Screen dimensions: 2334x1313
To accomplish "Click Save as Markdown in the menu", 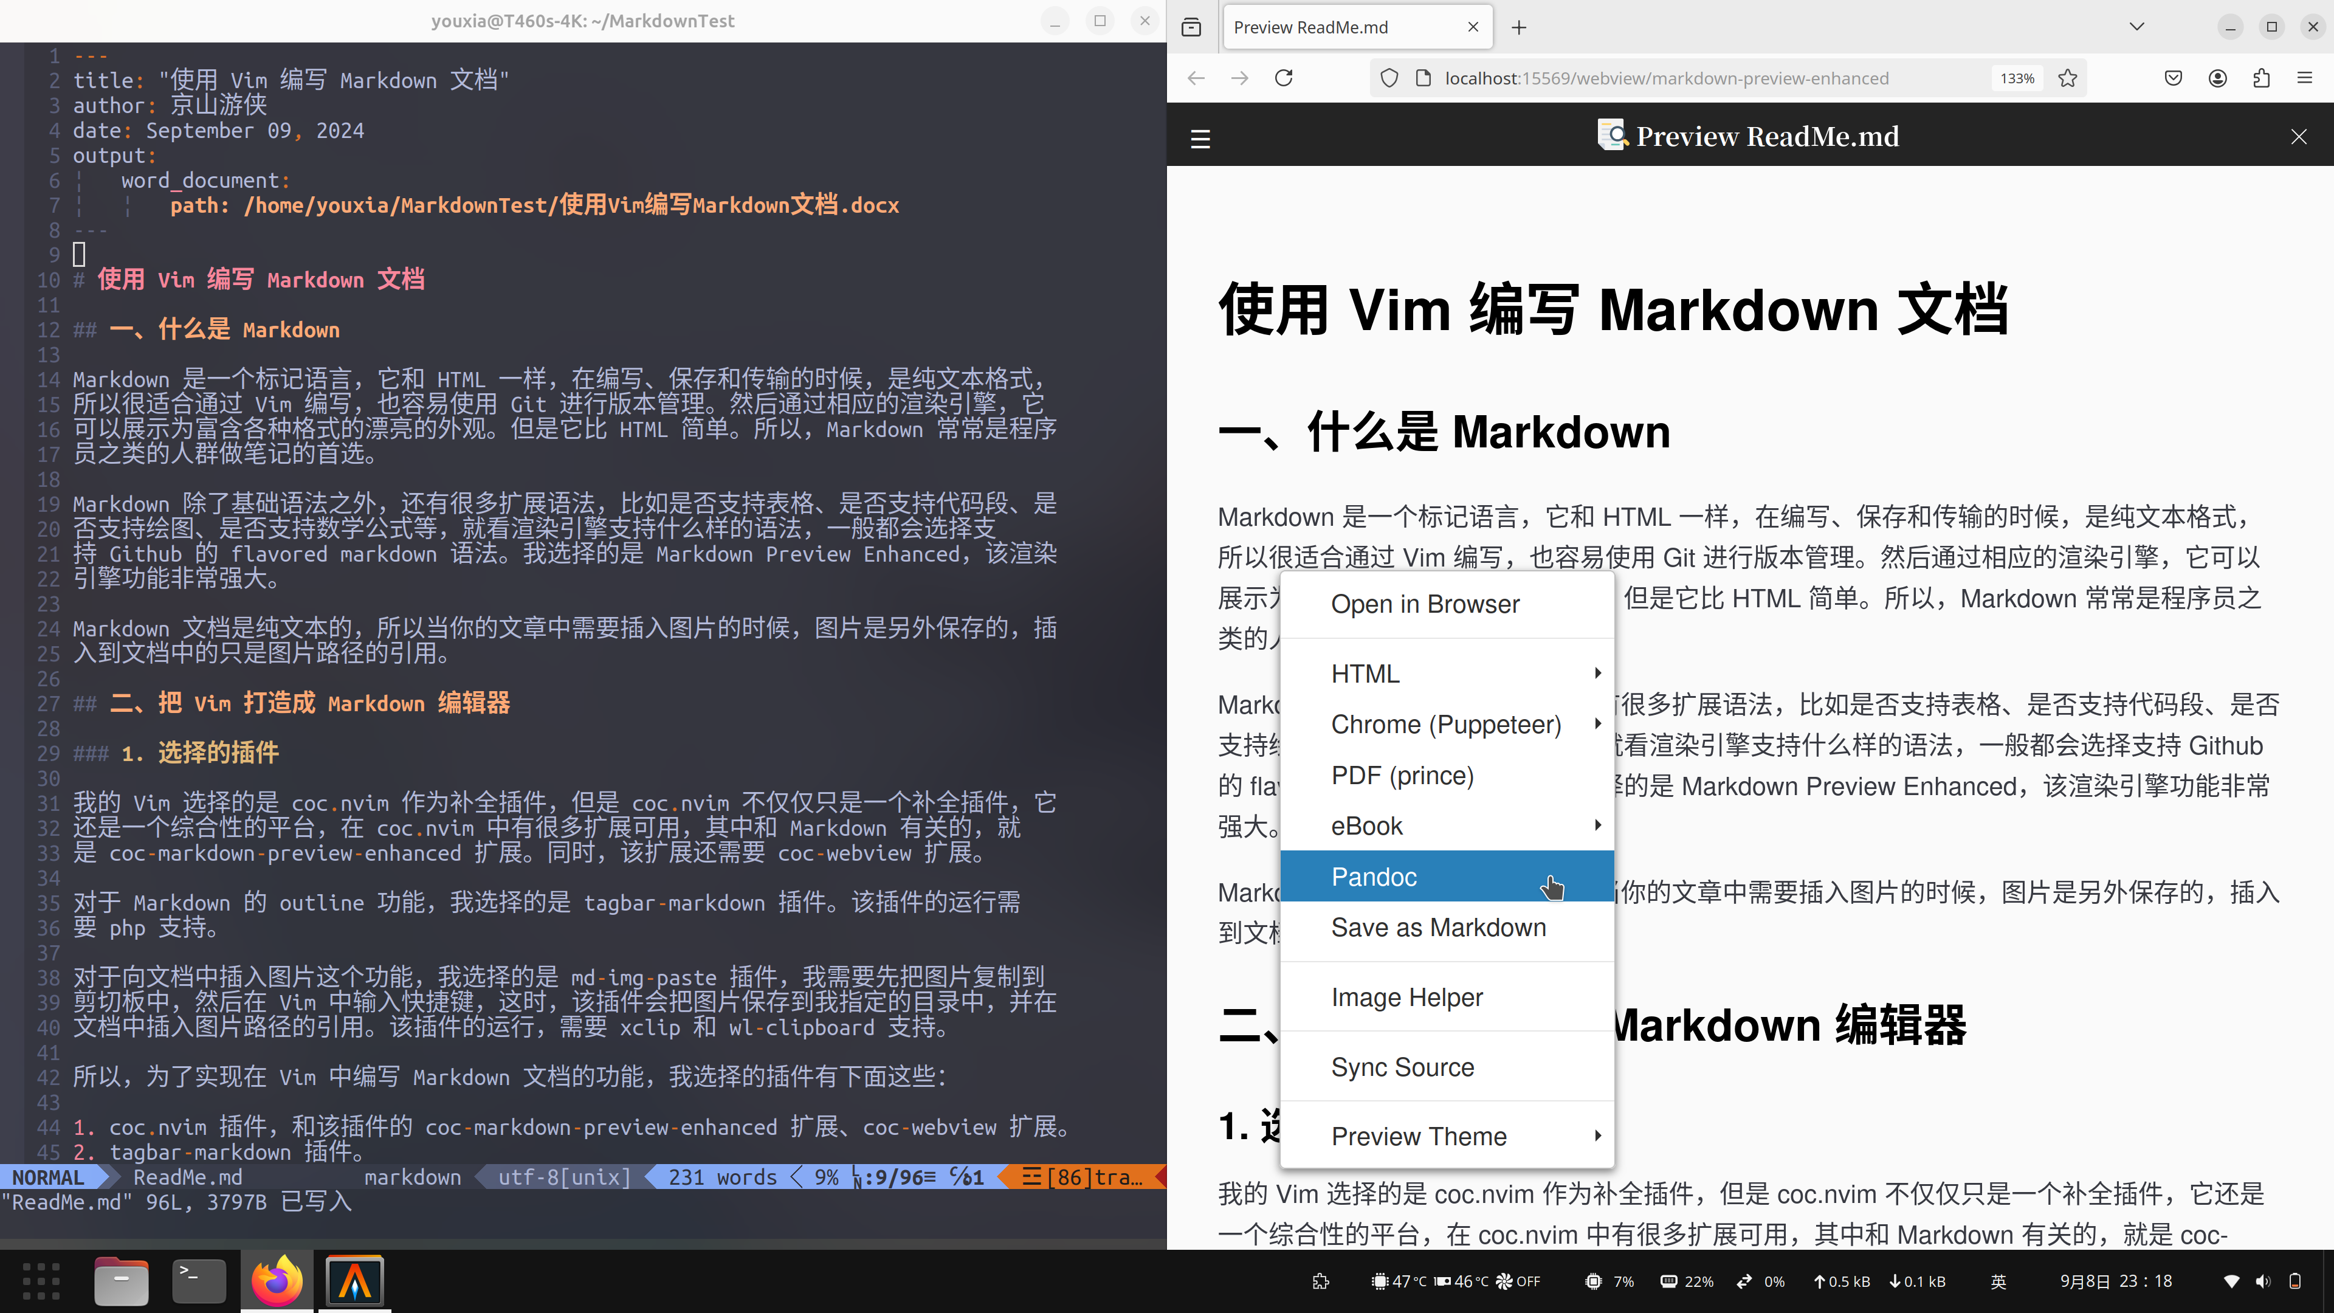I will 1438,927.
